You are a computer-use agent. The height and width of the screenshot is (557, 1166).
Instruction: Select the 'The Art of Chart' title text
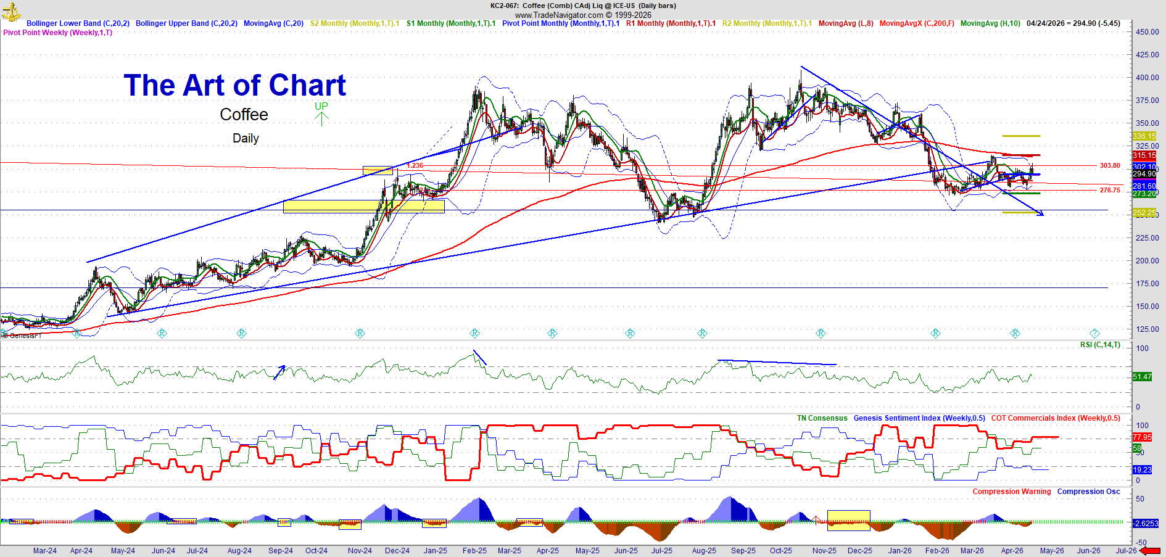coord(234,85)
